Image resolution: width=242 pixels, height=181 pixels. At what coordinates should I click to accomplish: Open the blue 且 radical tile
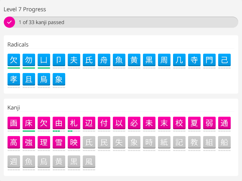(29, 79)
